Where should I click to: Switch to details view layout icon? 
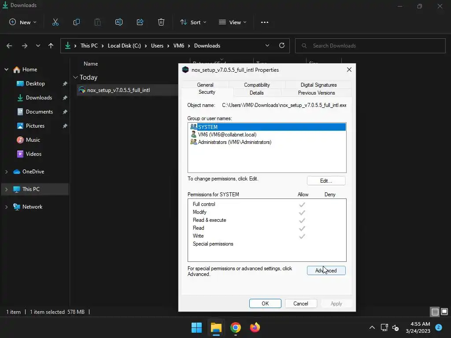pos(435,312)
